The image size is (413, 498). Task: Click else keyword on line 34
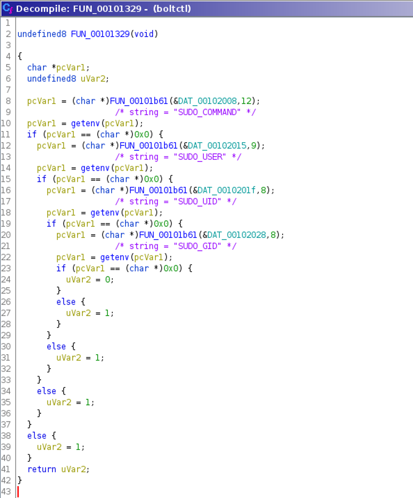[46, 391]
